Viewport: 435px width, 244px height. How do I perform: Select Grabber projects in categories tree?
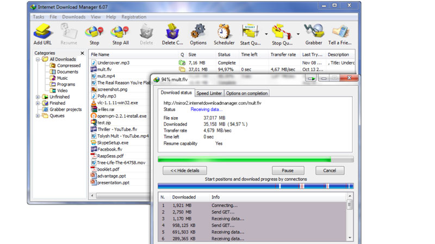tap(62, 110)
